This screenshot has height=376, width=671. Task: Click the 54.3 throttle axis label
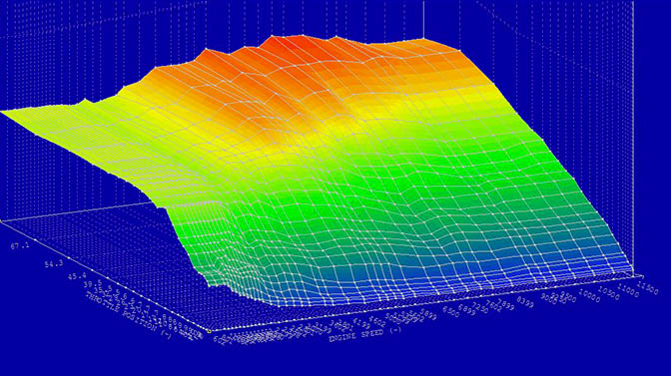[x=54, y=263]
